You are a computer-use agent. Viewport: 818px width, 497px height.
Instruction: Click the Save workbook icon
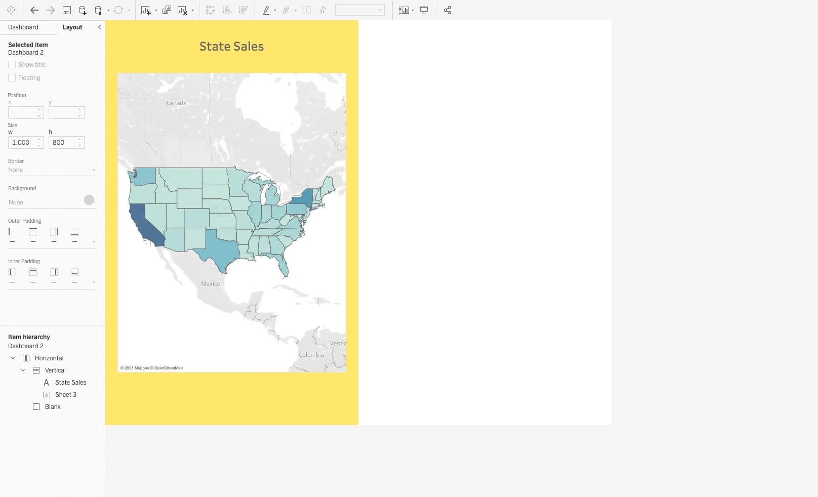coord(67,10)
